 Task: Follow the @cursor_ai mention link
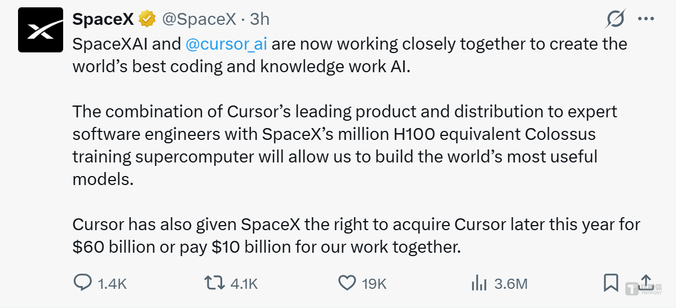pos(226,44)
